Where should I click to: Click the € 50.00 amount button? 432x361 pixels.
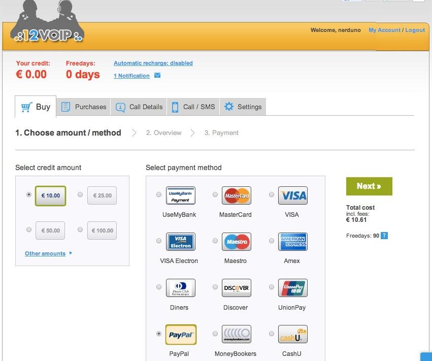pyautogui.click(x=50, y=231)
